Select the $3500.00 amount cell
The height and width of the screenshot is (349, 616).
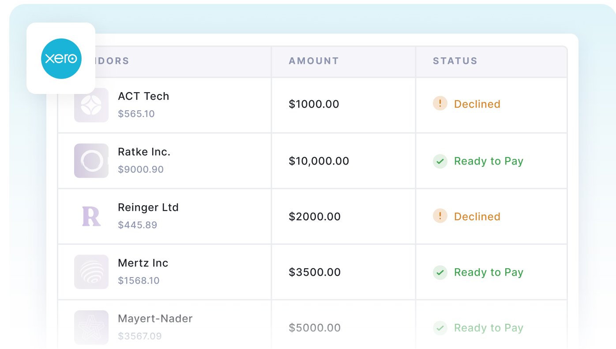coord(315,272)
